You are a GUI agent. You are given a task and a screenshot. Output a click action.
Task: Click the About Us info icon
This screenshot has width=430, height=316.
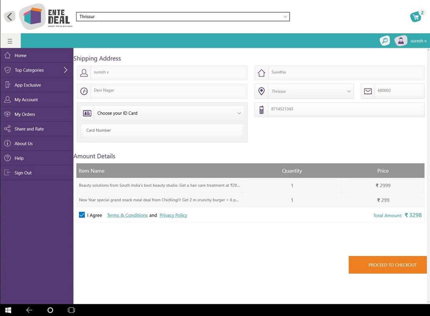pyautogui.click(x=7, y=143)
